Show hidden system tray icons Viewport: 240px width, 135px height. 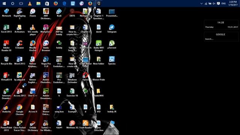point(201,3)
